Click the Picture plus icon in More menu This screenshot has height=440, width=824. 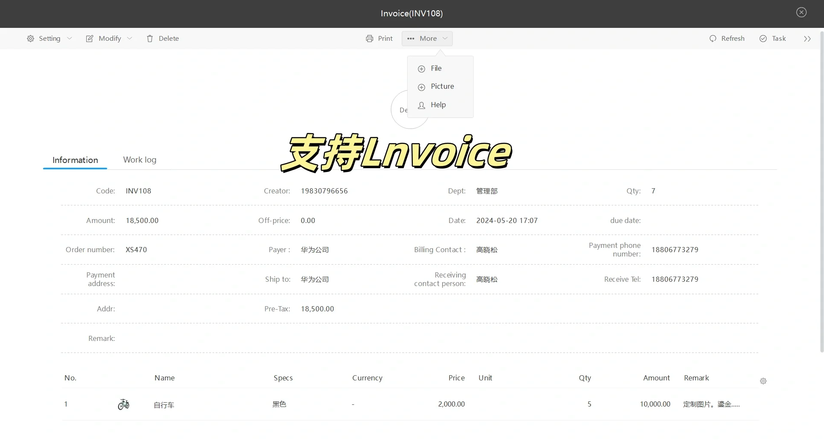tap(421, 87)
